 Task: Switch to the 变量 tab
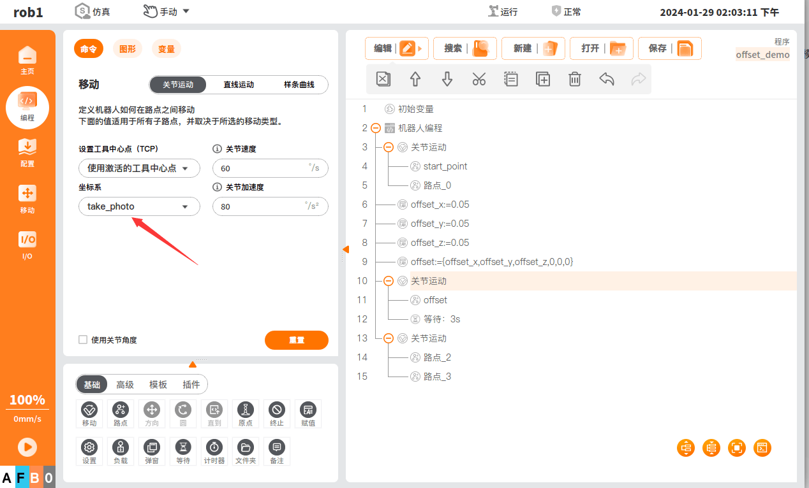167,49
